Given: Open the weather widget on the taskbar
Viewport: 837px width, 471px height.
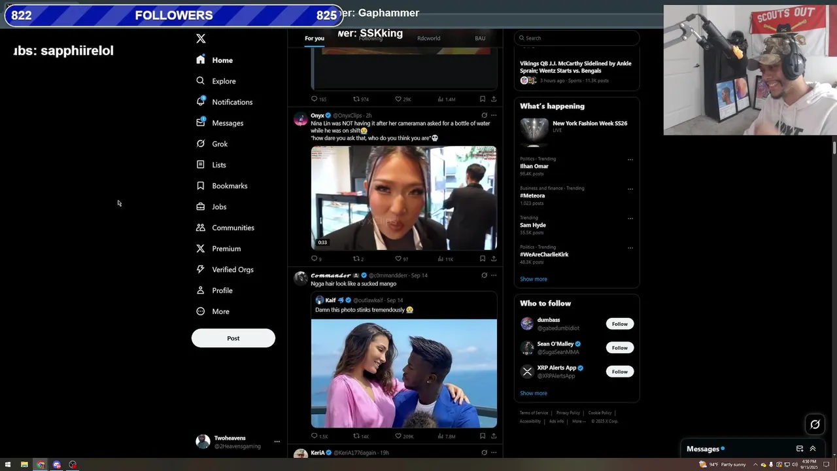Looking at the screenshot, I should 722,464.
